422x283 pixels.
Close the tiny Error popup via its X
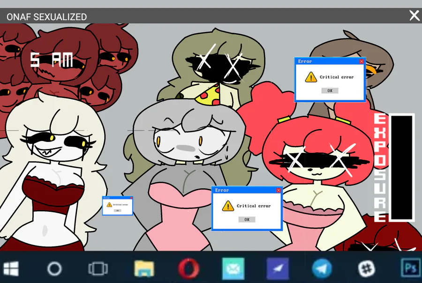[131, 198]
